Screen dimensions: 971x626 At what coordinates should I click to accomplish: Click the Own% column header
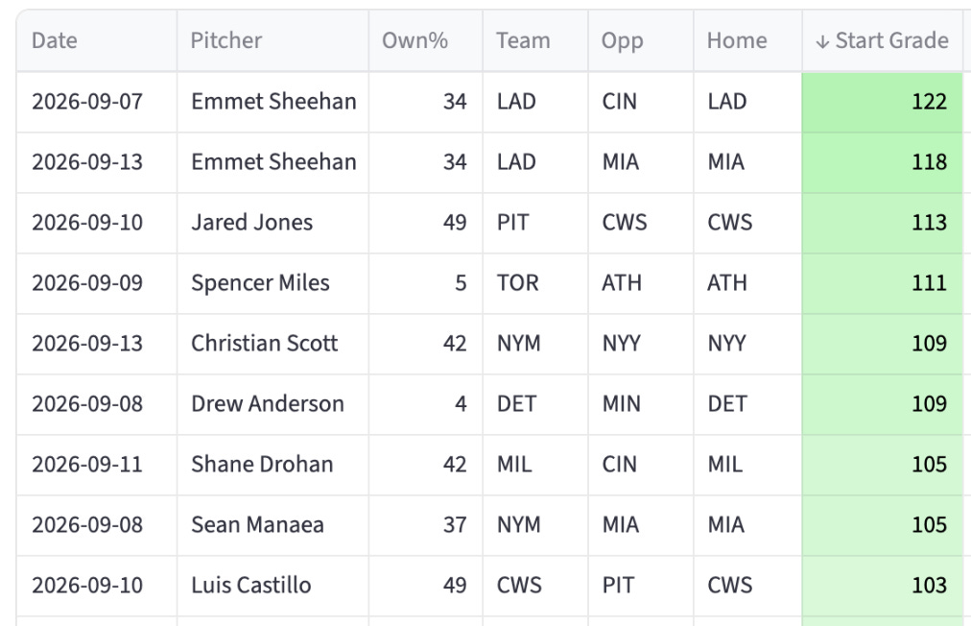(425, 41)
